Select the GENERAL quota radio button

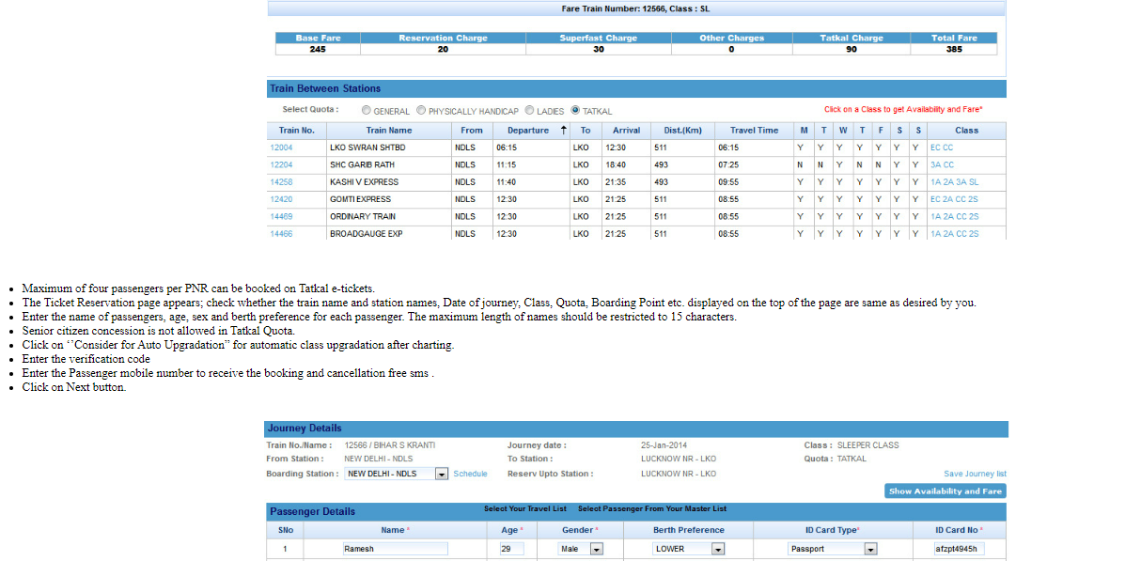[367, 111]
